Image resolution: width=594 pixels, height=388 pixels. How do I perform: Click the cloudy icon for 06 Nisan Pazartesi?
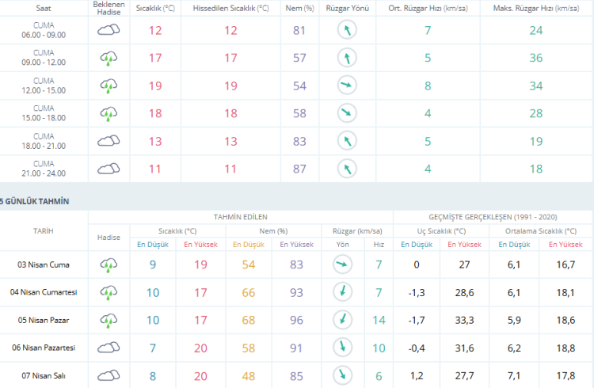[108, 348]
